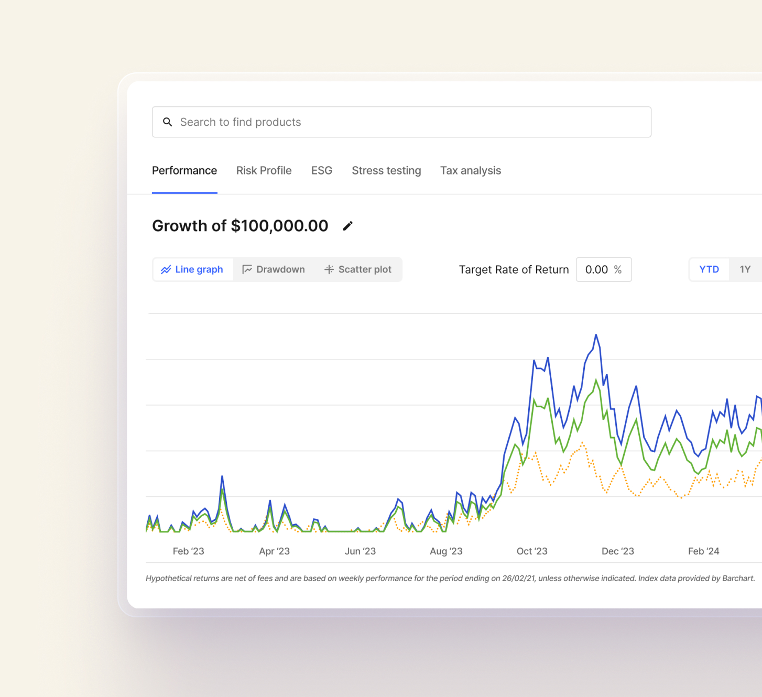The width and height of the screenshot is (762, 697).
Task: Choose the Scatter plot crosshair icon
Action: point(329,269)
